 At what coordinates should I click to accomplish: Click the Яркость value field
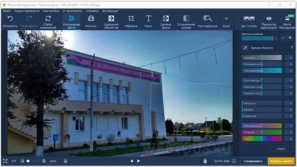pos(289,58)
